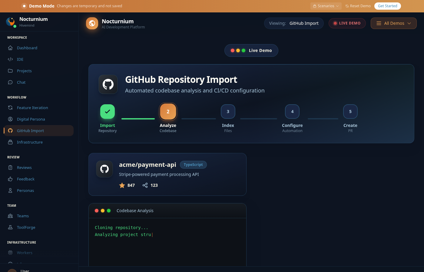The height and width of the screenshot is (272, 424).
Task: Navigate to Teams page
Action: pos(39,216)
